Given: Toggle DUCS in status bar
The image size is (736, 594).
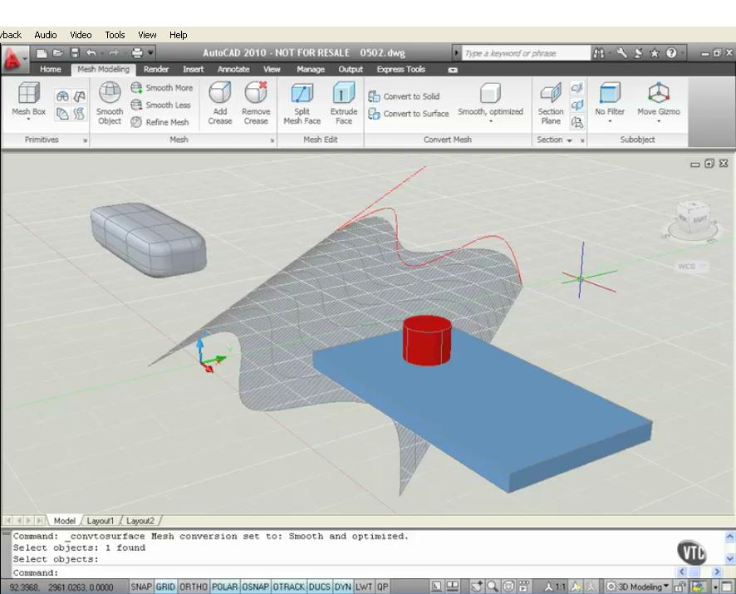Looking at the screenshot, I should [320, 587].
